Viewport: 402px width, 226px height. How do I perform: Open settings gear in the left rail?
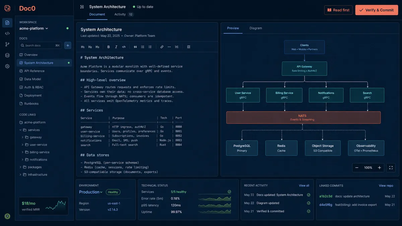[7, 66]
